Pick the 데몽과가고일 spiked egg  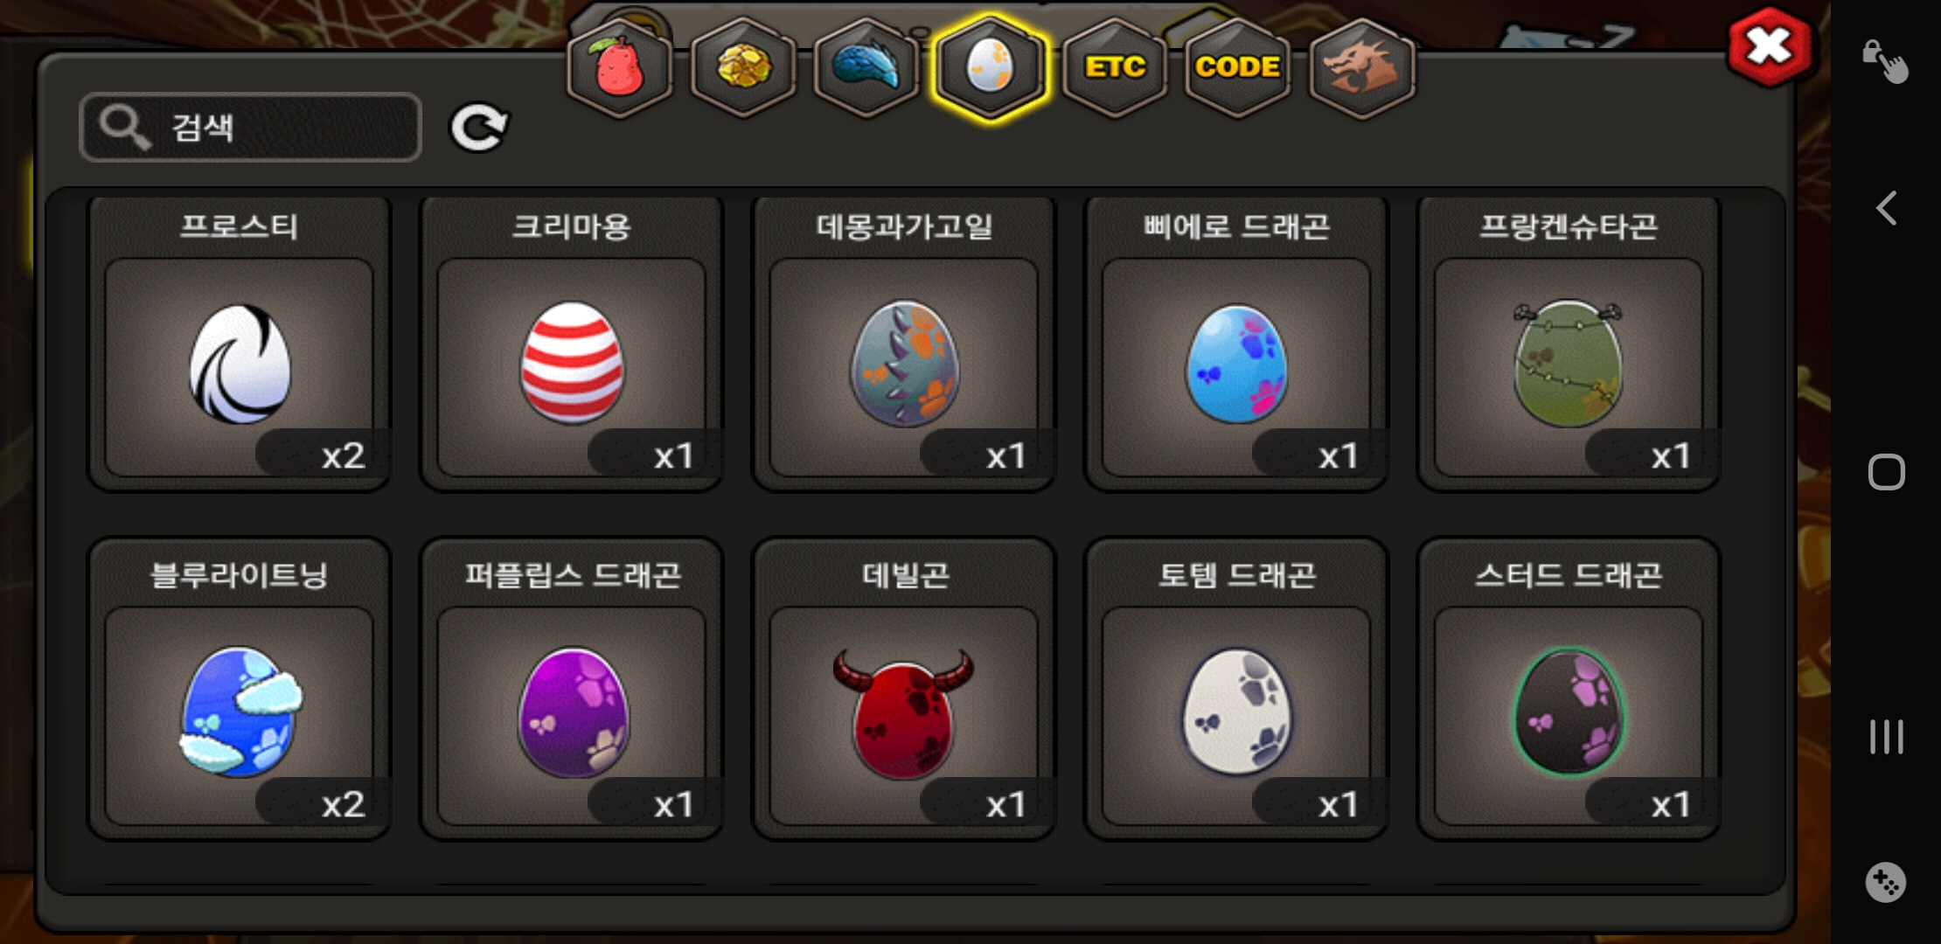click(x=904, y=343)
